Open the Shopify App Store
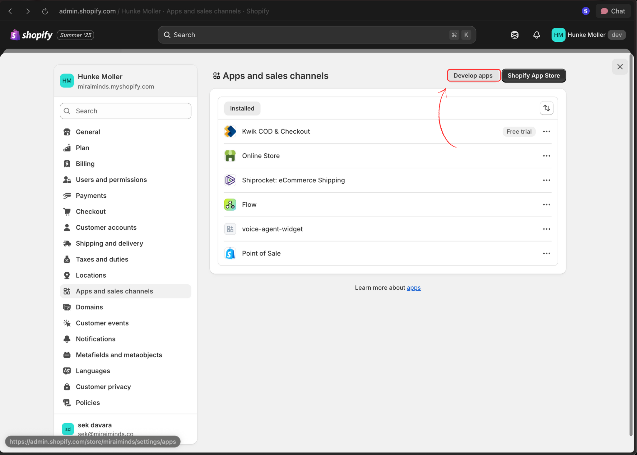Screen dimensions: 637x455 (533, 75)
